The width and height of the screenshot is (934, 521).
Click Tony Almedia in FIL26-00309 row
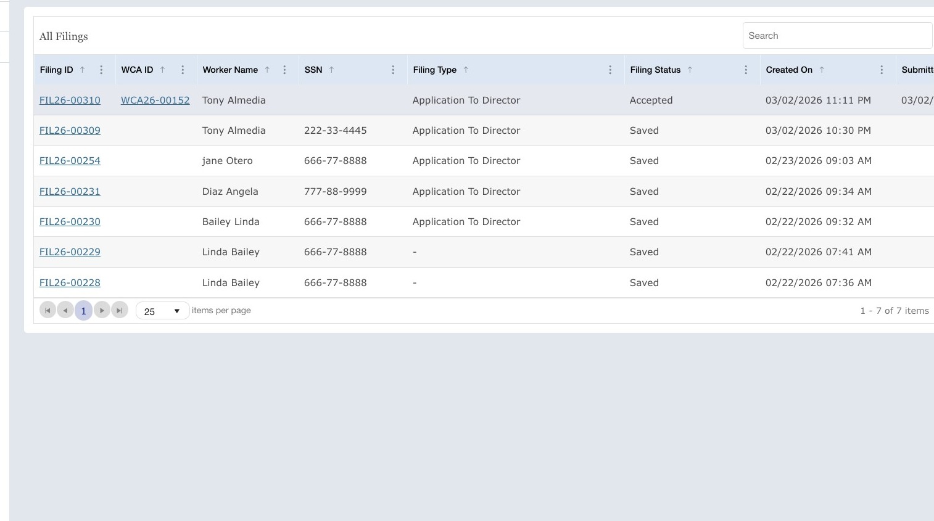pyautogui.click(x=234, y=131)
